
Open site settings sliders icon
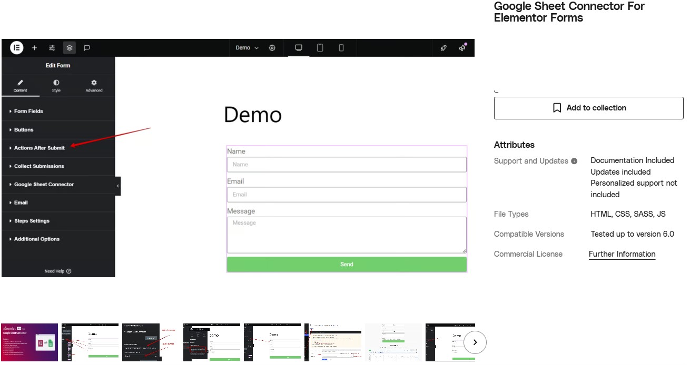52,48
